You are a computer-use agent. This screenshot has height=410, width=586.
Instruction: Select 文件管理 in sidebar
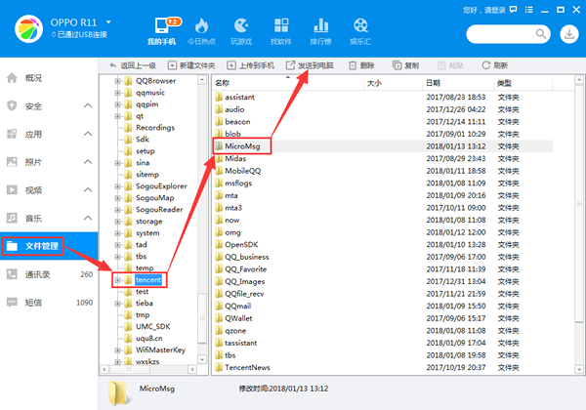pos(49,246)
